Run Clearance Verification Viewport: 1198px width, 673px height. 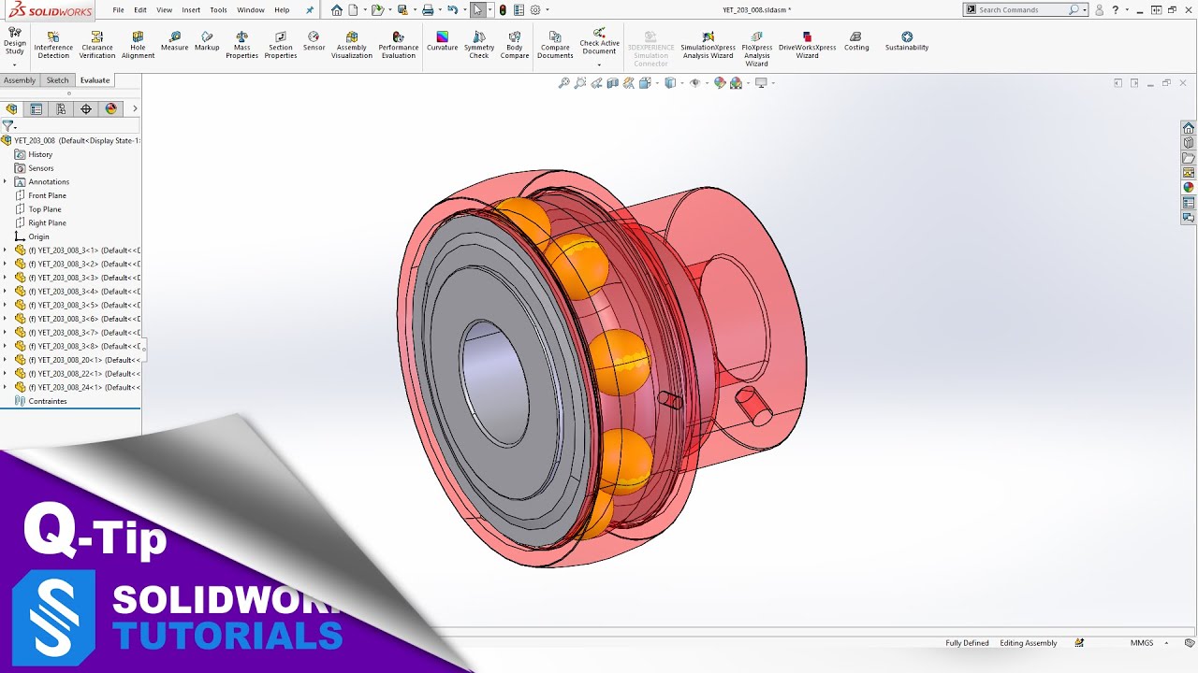point(97,45)
